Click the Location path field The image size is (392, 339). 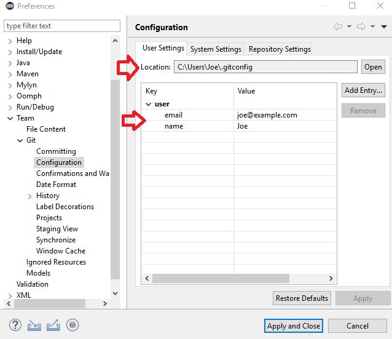coord(265,67)
